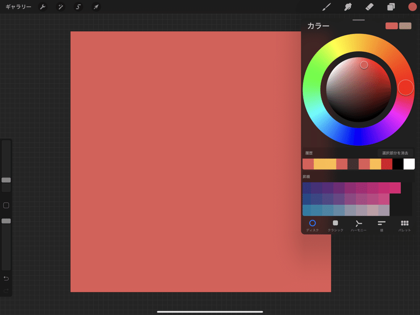Image resolution: width=420 pixels, height=315 pixels.
Task: Open the Adjustments magic wand menu
Action: 60,7
